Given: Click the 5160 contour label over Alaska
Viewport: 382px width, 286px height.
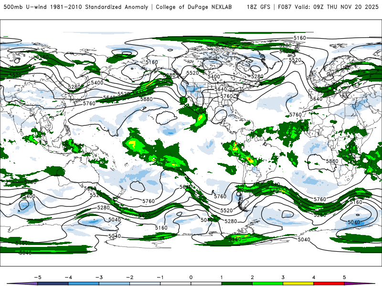Looking at the screenshot, I should click(152, 62).
